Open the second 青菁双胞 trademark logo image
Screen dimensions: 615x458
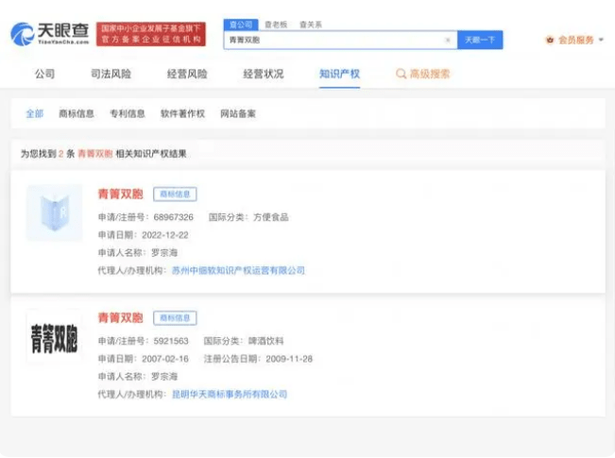tap(54, 337)
